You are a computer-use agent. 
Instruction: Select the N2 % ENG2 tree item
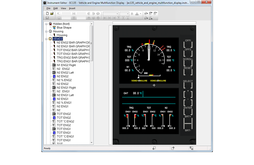(64, 80)
